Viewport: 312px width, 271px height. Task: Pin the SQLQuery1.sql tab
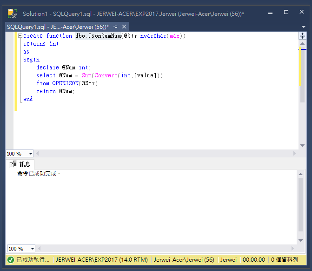click(115, 27)
